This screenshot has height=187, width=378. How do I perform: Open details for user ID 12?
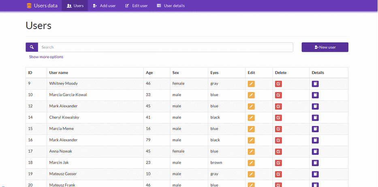[315, 107]
